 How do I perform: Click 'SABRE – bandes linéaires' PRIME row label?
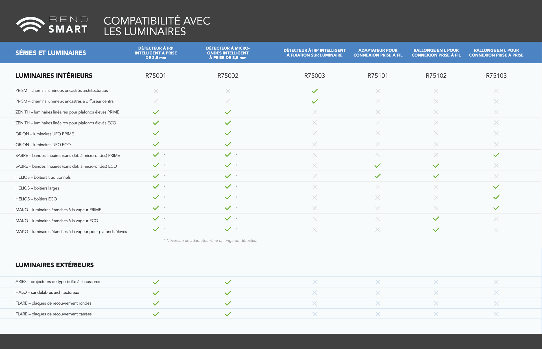coord(68,156)
